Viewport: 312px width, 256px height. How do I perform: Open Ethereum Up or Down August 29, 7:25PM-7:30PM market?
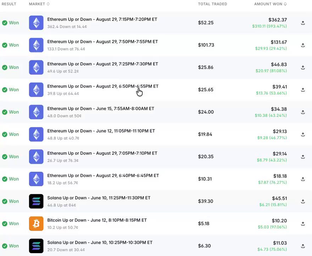tap(103, 64)
